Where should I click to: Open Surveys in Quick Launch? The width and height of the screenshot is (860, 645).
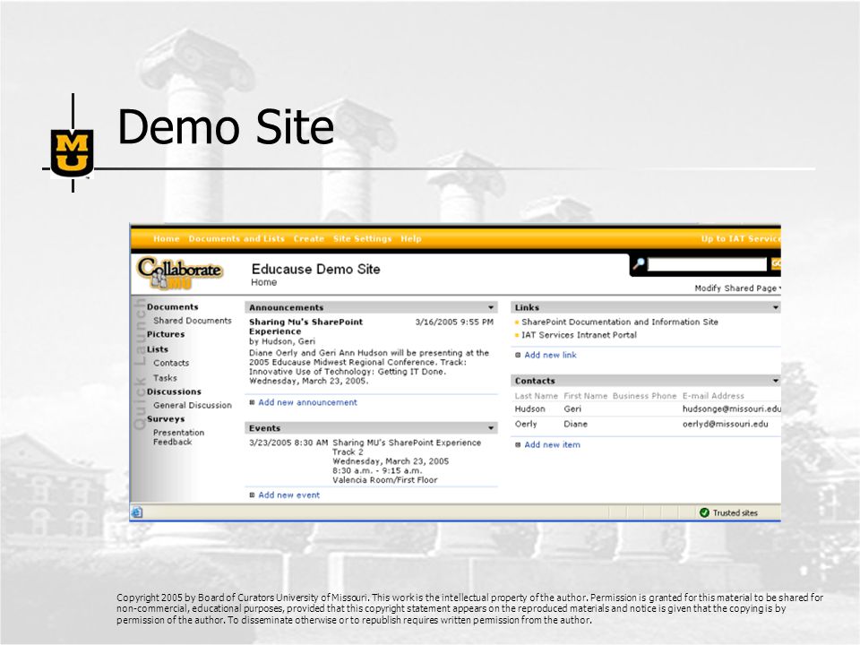tap(166, 419)
